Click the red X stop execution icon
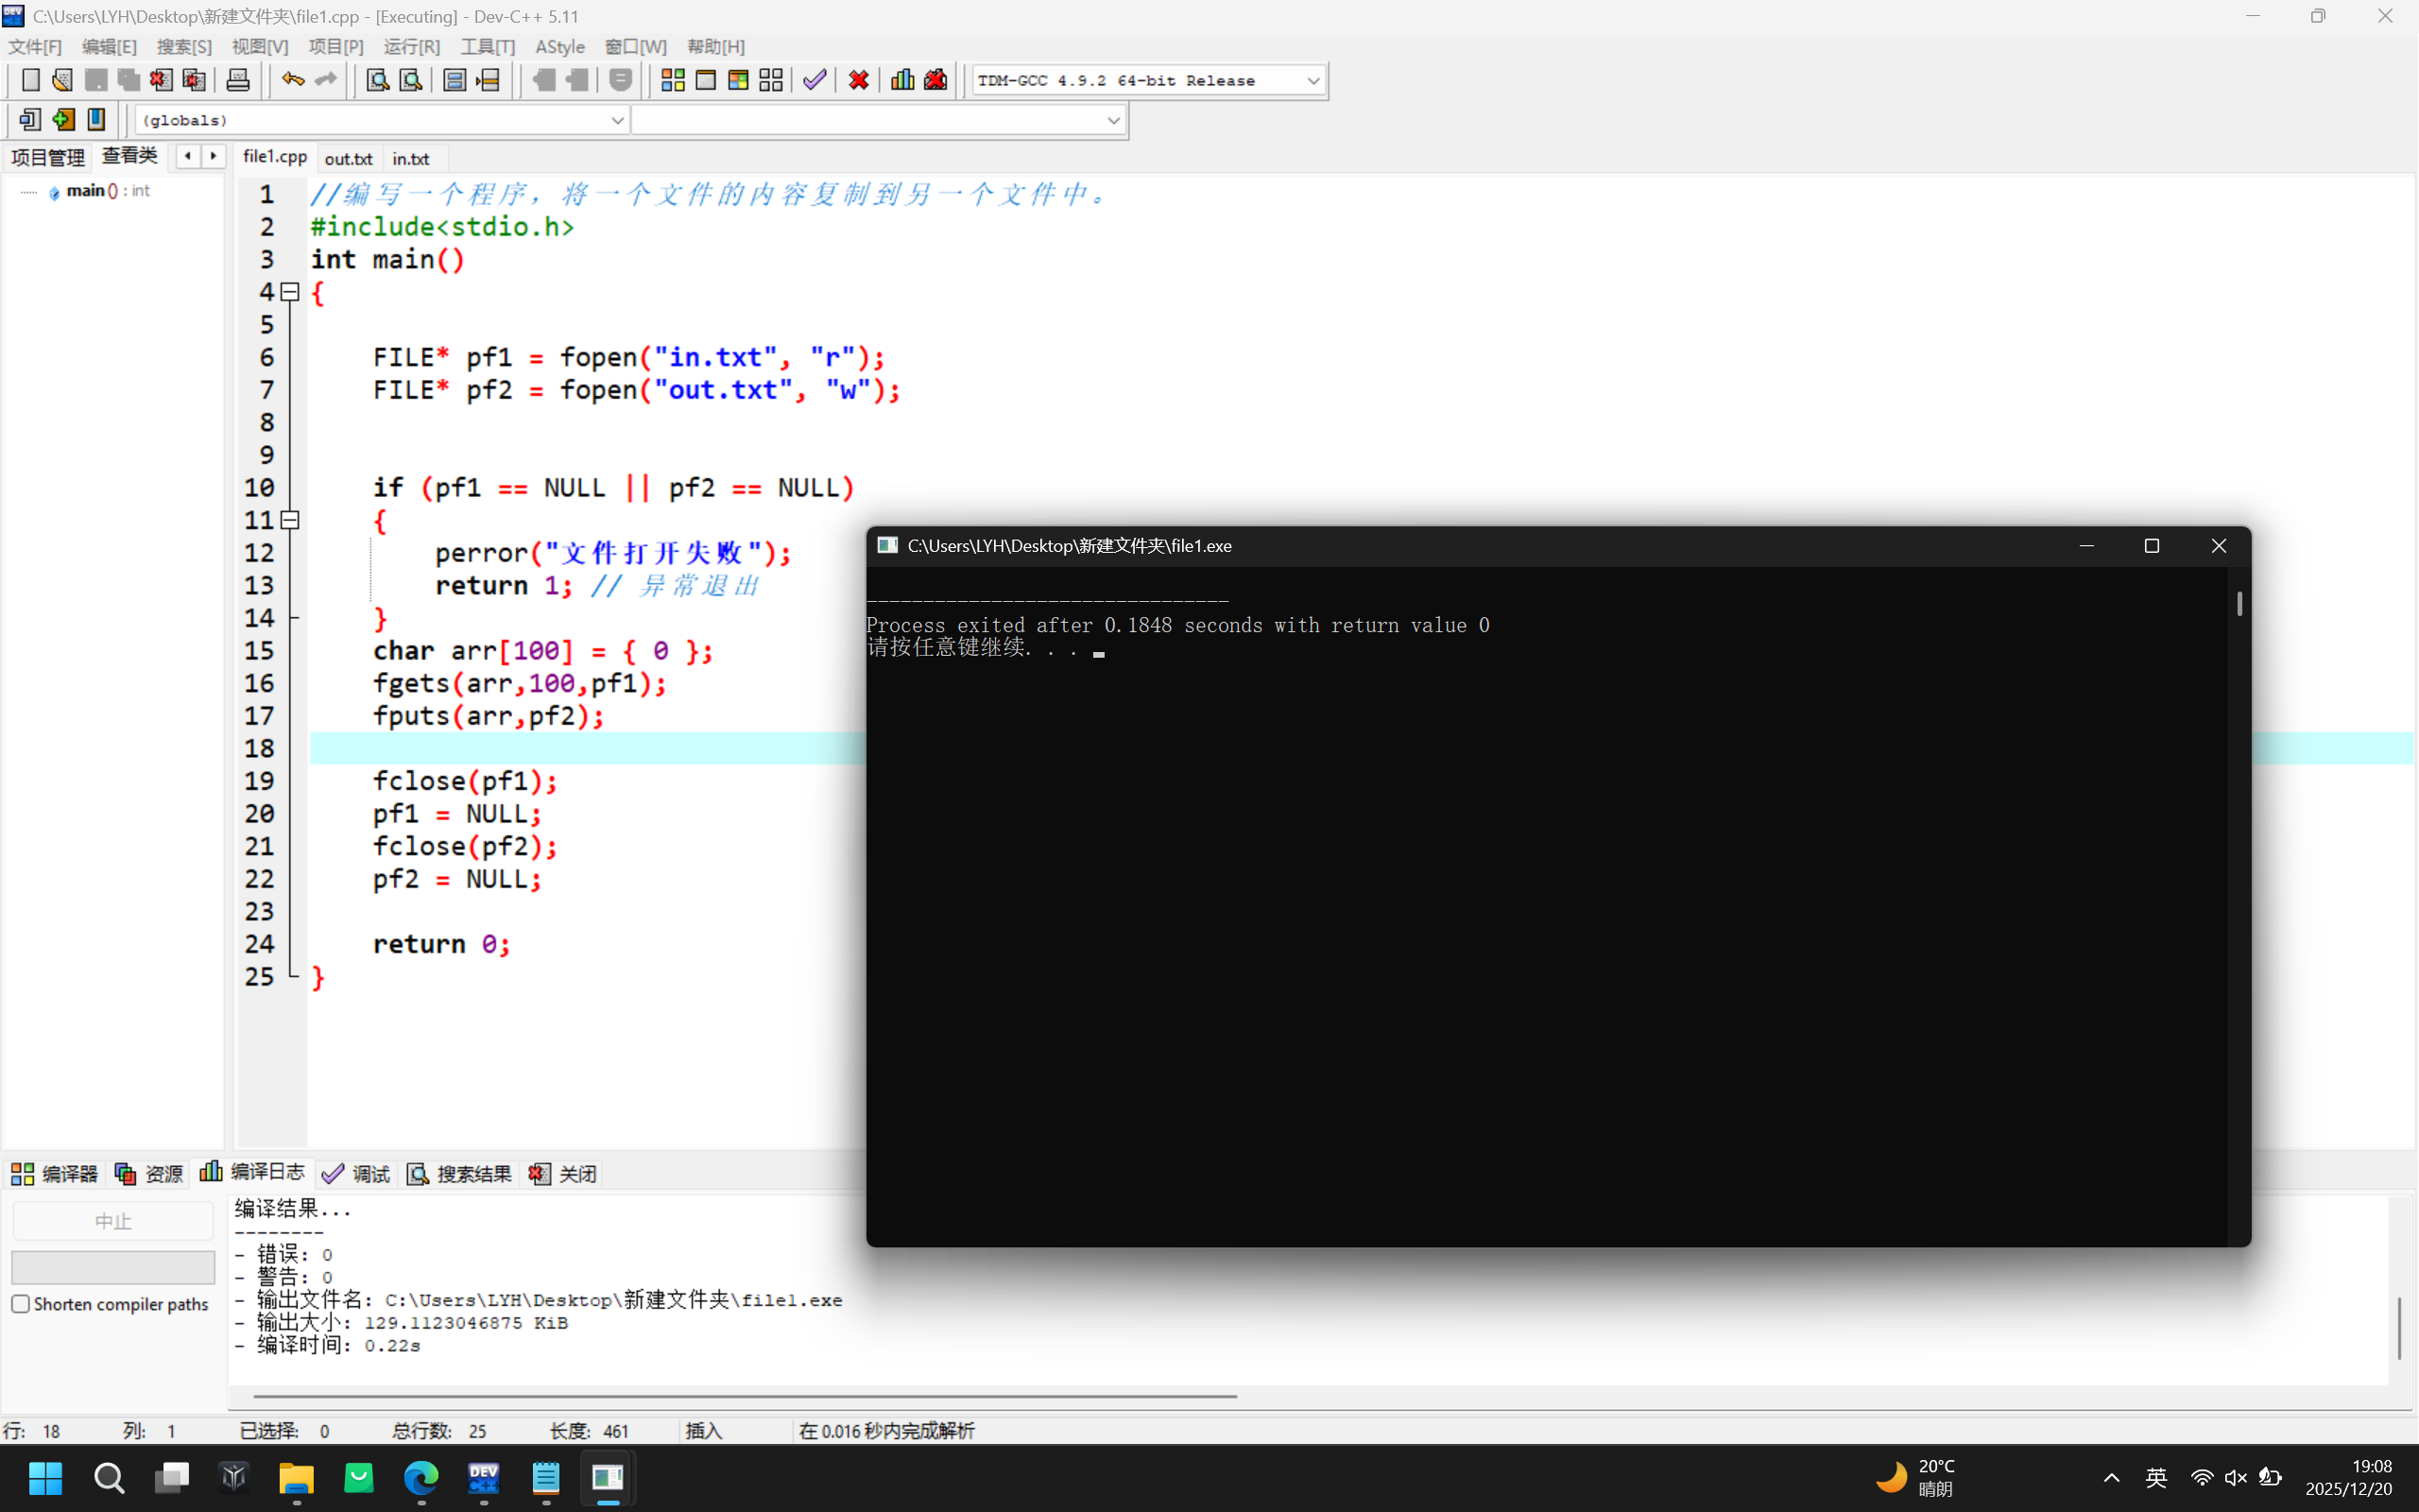 [x=859, y=80]
